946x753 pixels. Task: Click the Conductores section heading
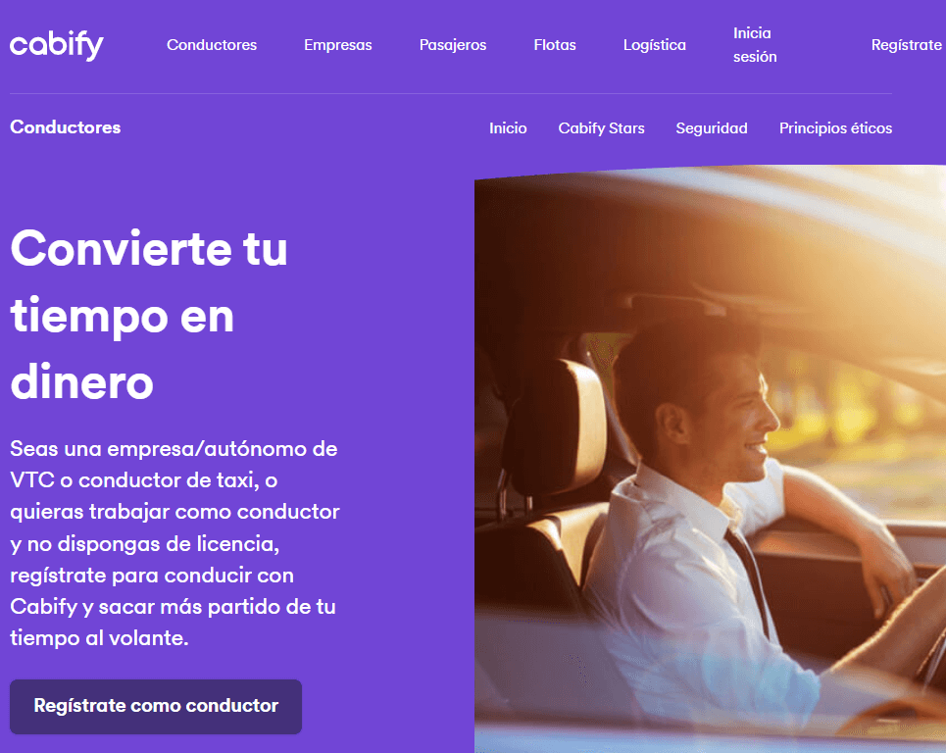click(65, 127)
